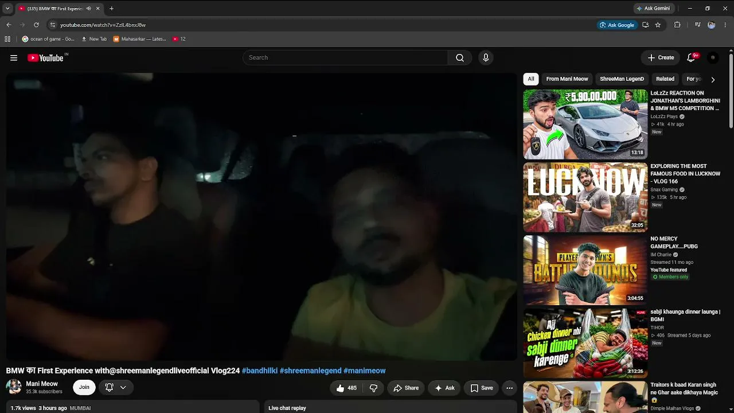Dislike this video
The height and width of the screenshot is (413, 734).
click(x=373, y=388)
